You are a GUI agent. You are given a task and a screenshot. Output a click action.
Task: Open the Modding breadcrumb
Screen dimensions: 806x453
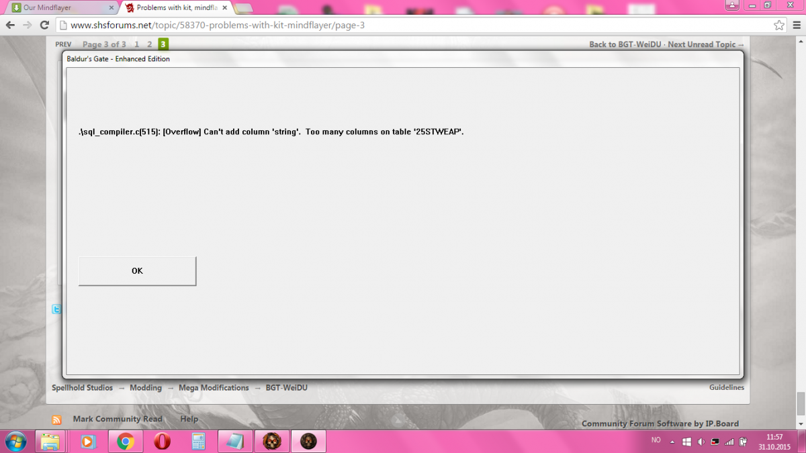click(146, 388)
